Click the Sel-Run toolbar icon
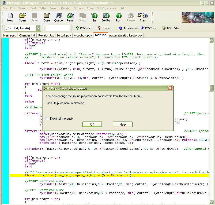This screenshot has width=215, height=205. (106, 17)
